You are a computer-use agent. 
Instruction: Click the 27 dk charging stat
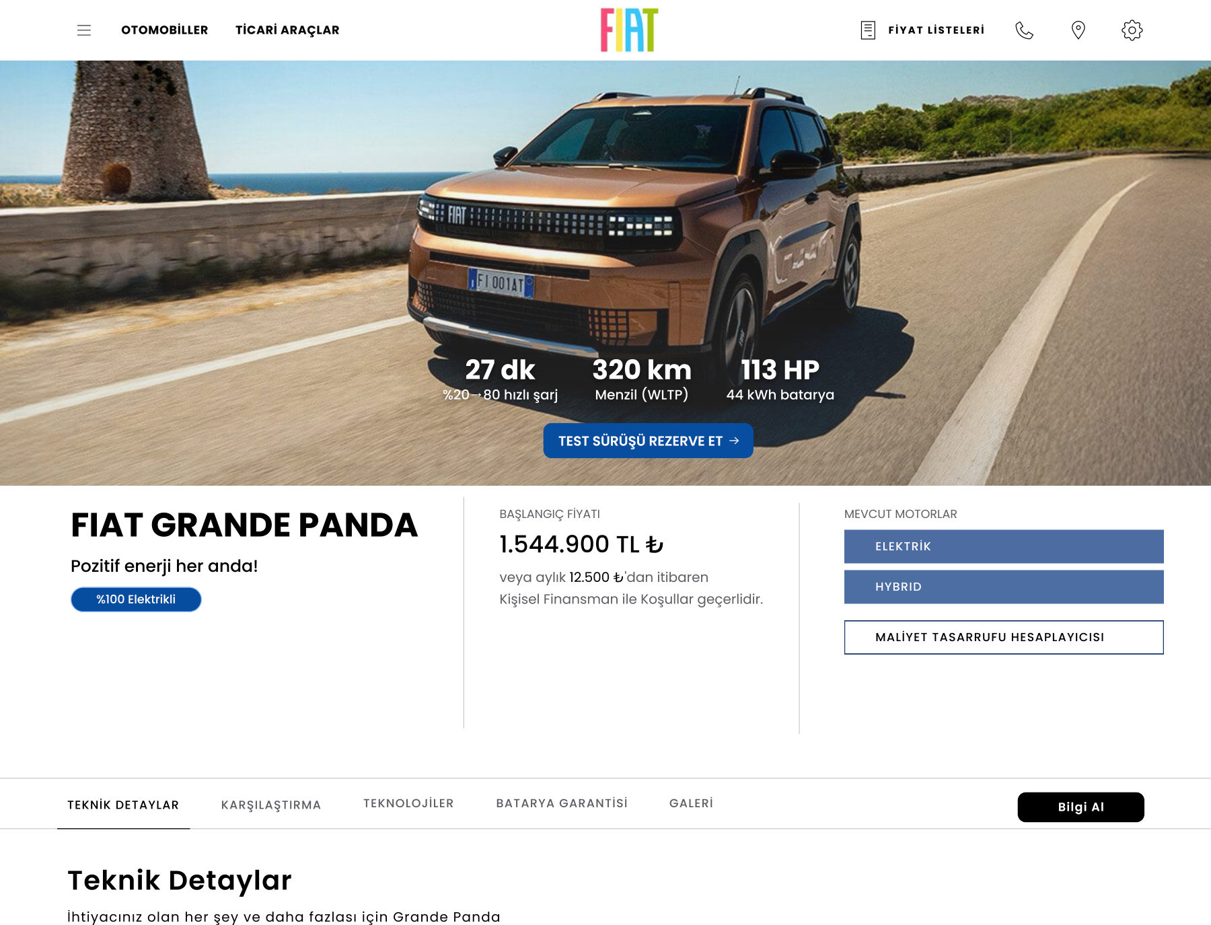(500, 379)
